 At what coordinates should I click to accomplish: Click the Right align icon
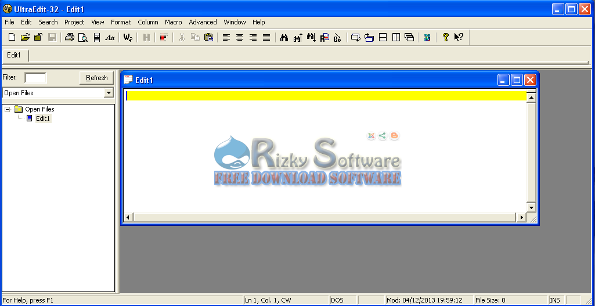pos(253,37)
